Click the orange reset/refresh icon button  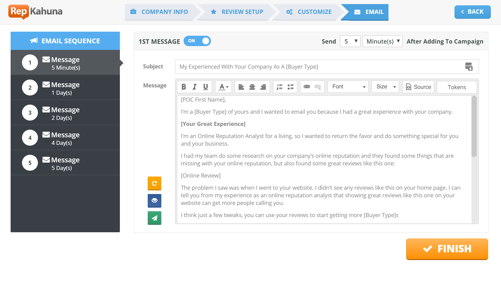coord(155,183)
